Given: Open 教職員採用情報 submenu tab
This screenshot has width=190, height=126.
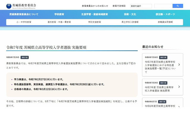Looking at the screenshot, I should [x=165, y=22].
